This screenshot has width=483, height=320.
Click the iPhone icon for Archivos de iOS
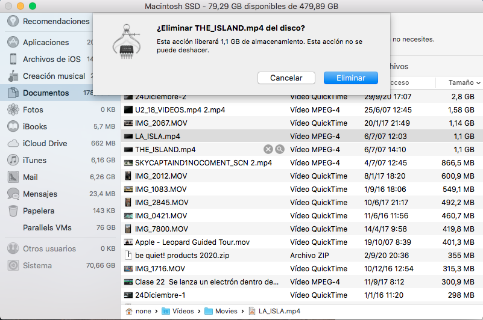(x=13, y=59)
